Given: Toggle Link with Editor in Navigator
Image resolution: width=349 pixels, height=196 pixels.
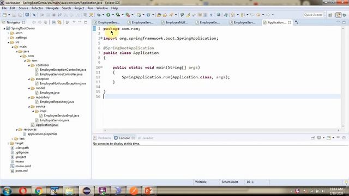Looking at the screenshot, I should [59, 22].
